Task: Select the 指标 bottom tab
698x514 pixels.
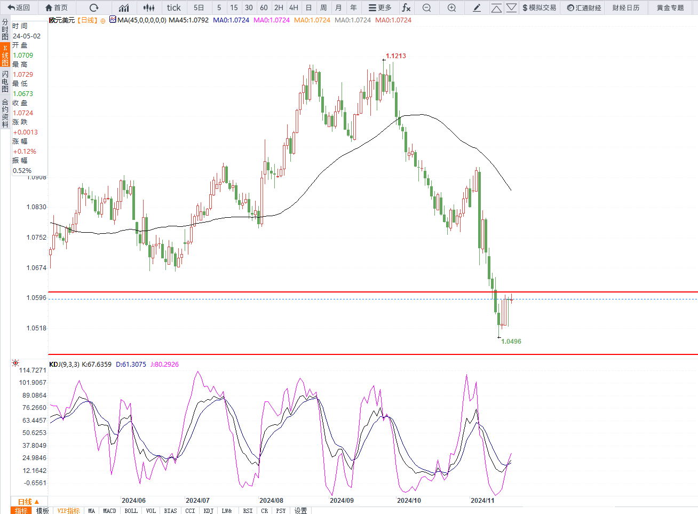Action: click(x=21, y=511)
